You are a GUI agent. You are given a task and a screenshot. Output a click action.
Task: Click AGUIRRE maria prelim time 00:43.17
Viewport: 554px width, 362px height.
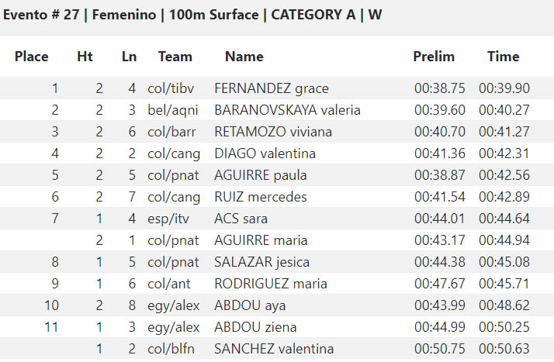[440, 240]
